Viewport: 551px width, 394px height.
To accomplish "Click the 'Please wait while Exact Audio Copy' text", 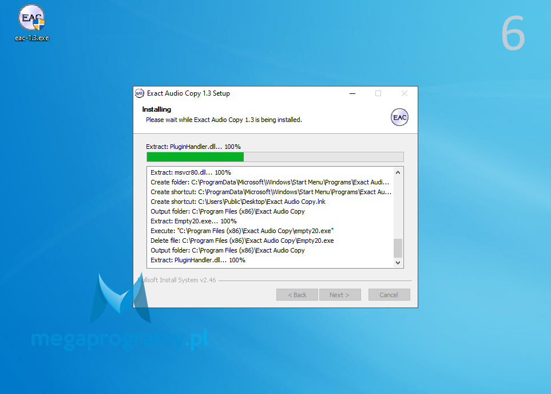I will point(224,120).
